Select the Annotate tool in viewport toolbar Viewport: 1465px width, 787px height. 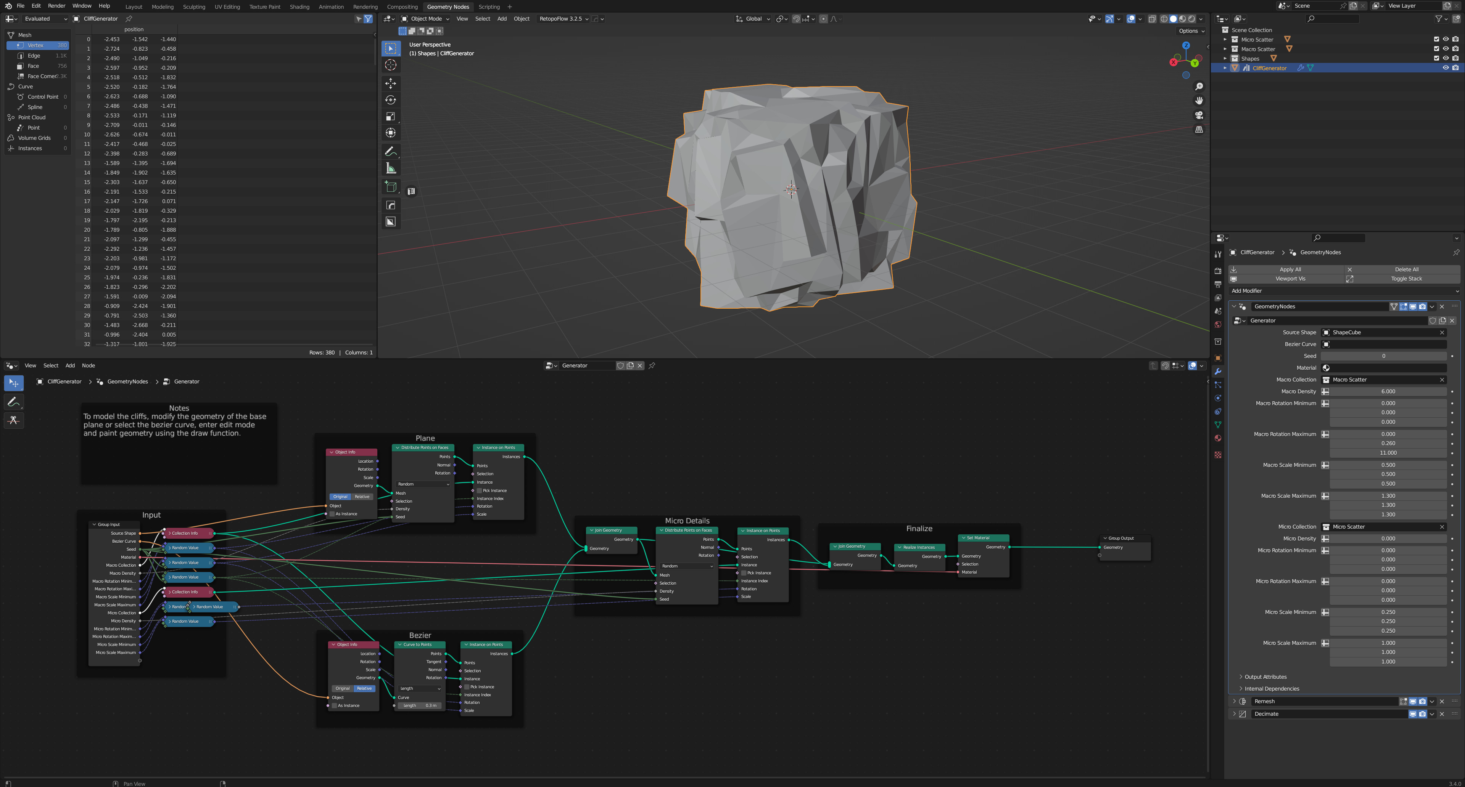391,151
